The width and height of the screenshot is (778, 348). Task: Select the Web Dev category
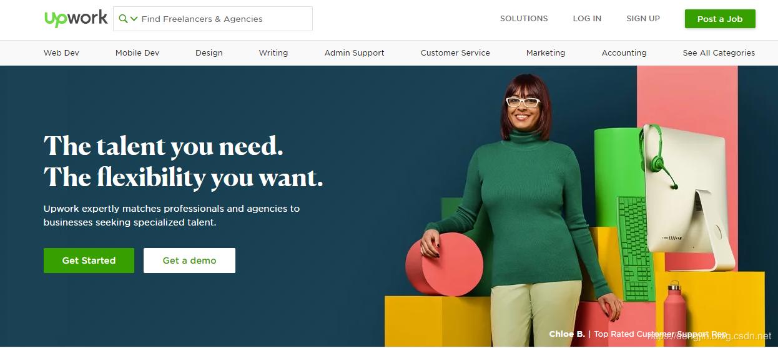[x=61, y=53]
